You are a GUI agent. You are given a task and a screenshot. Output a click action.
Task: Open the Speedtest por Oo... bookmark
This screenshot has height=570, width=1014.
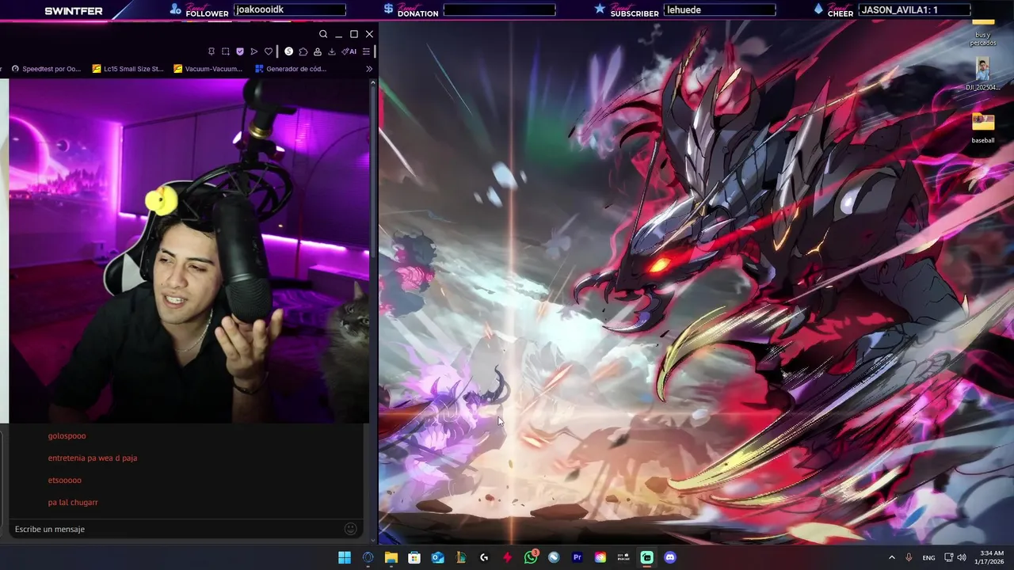click(46, 69)
